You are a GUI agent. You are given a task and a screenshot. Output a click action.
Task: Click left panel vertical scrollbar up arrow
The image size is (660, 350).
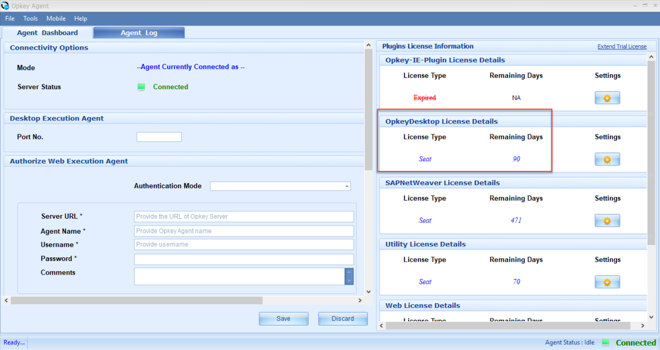(x=368, y=45)
